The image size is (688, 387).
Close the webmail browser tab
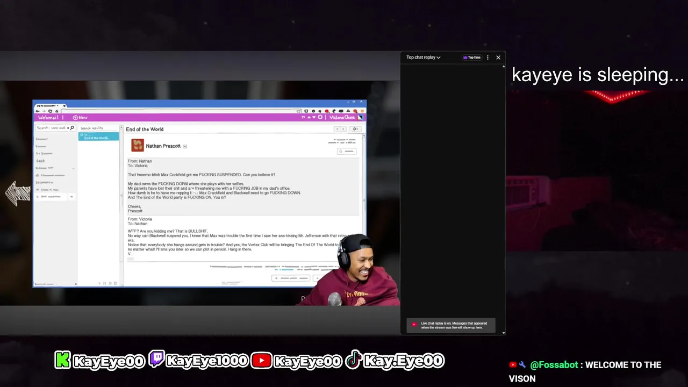click(64, 105)
